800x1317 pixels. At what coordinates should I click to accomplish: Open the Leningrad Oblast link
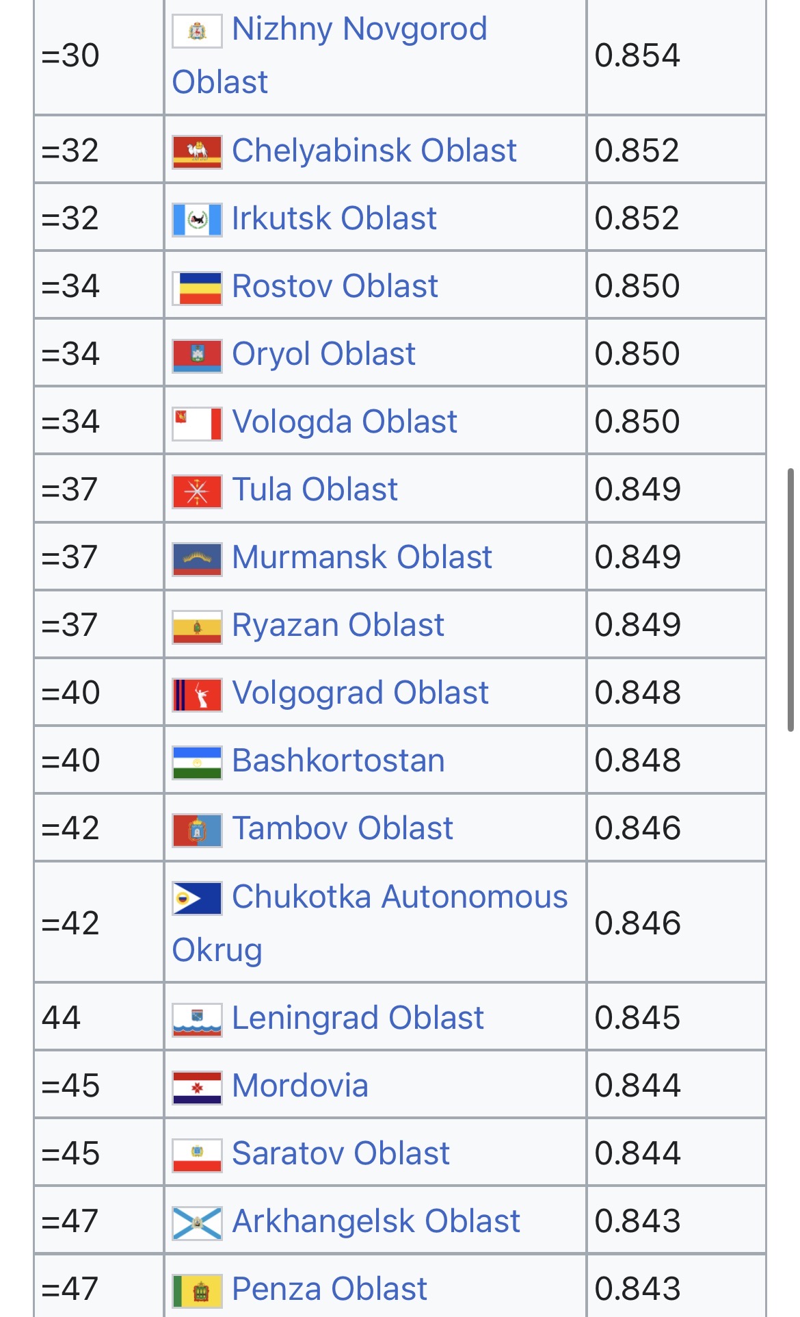[358, 1018]
